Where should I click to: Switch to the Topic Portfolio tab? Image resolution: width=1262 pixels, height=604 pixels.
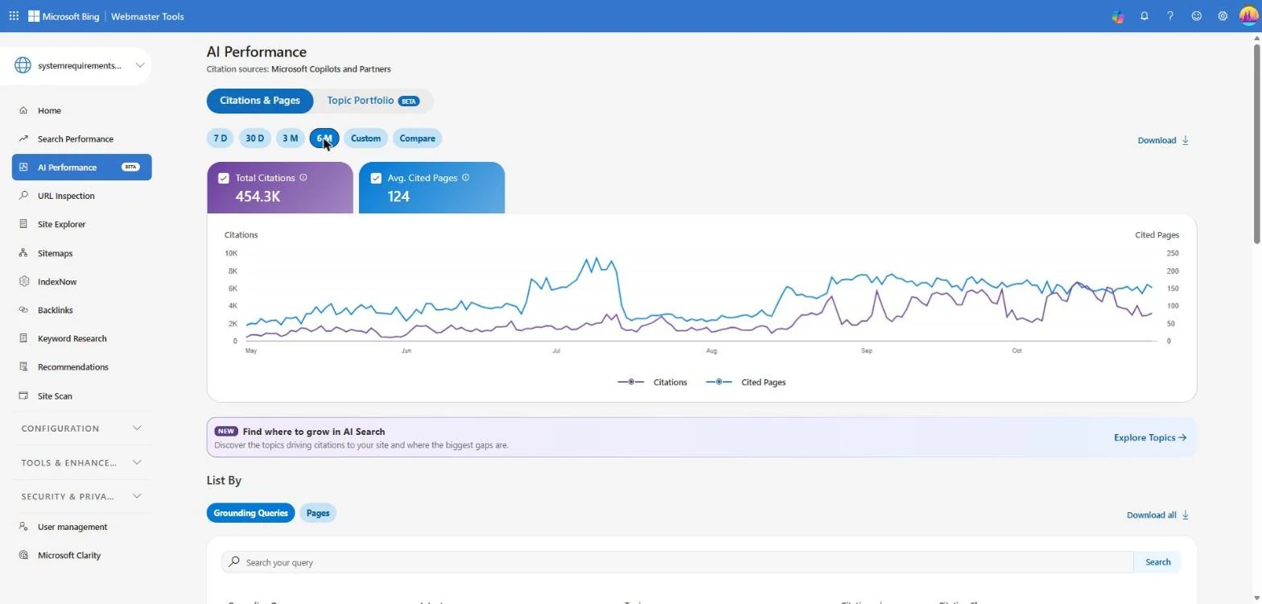(x=373, y=101)
